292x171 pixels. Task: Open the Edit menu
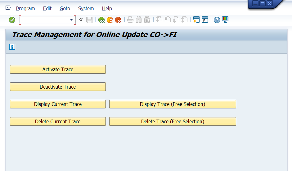pyautogui.click(x=47, y=9)
